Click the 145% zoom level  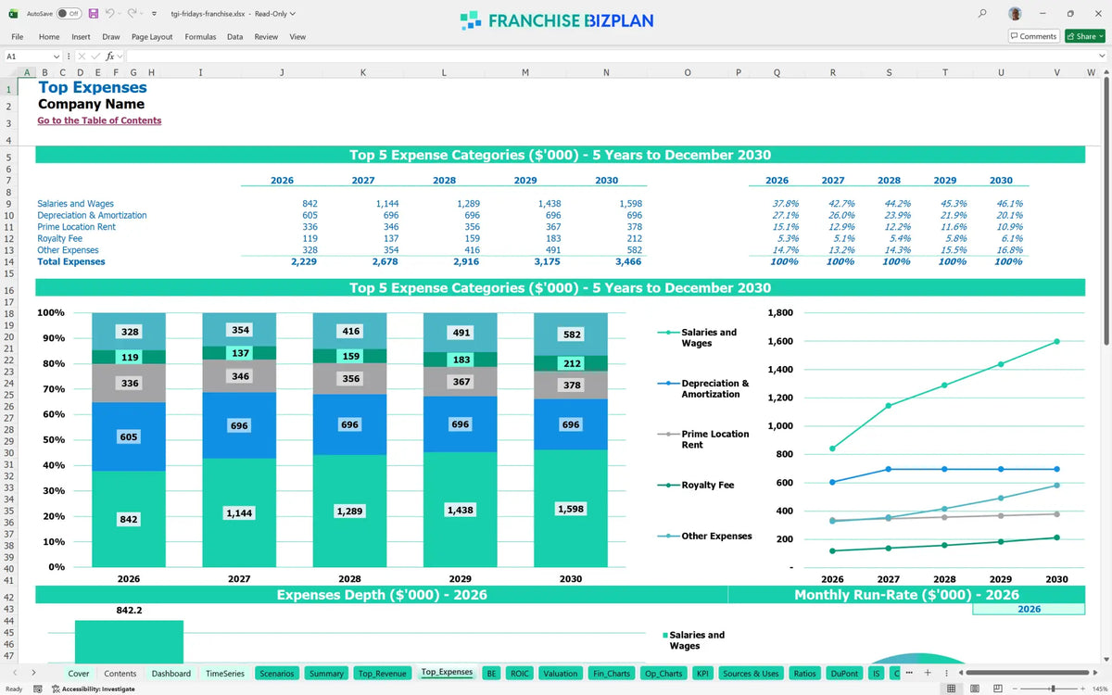pos(1099,689)
